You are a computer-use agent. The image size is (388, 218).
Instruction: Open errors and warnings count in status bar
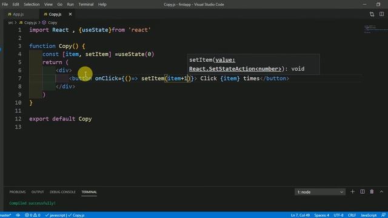click(x=32, y=215)
